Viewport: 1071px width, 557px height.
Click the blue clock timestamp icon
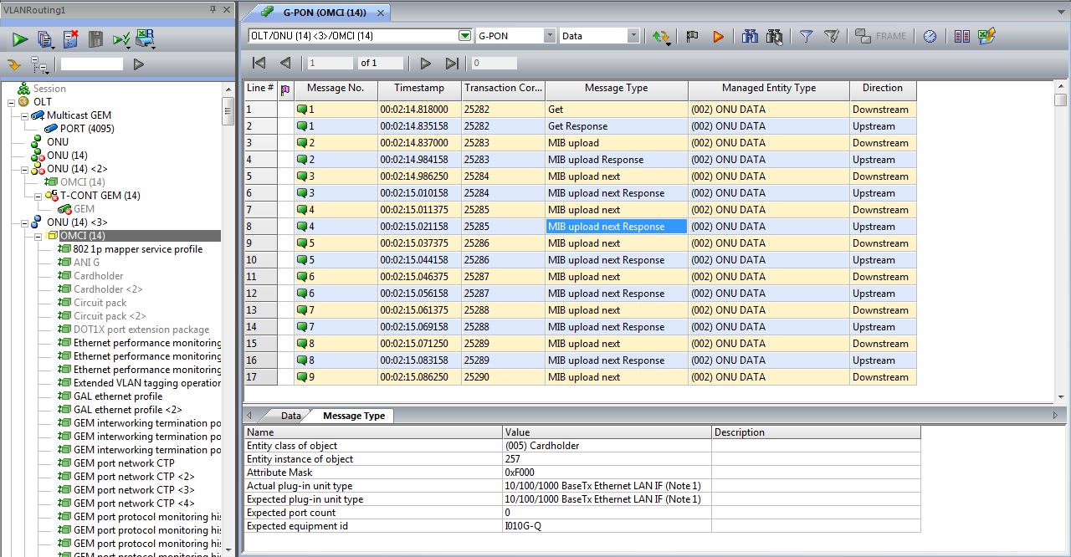(x=930, y=36)
